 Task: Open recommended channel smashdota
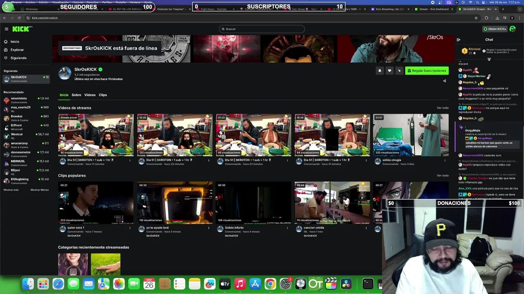(26, 100)
